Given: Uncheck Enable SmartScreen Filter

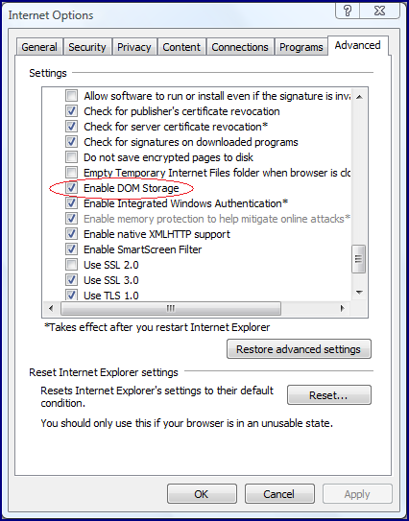Looking at the screenshot, I should (71, 249).
